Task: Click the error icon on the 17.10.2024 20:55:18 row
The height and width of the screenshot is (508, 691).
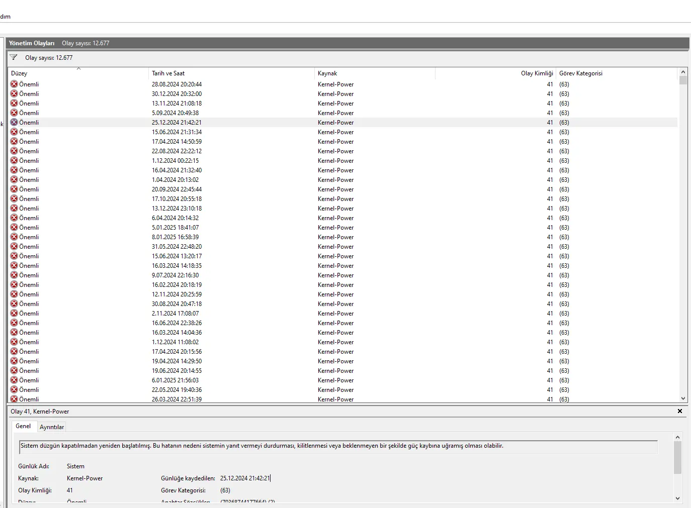Action: [x=14, y=198]
